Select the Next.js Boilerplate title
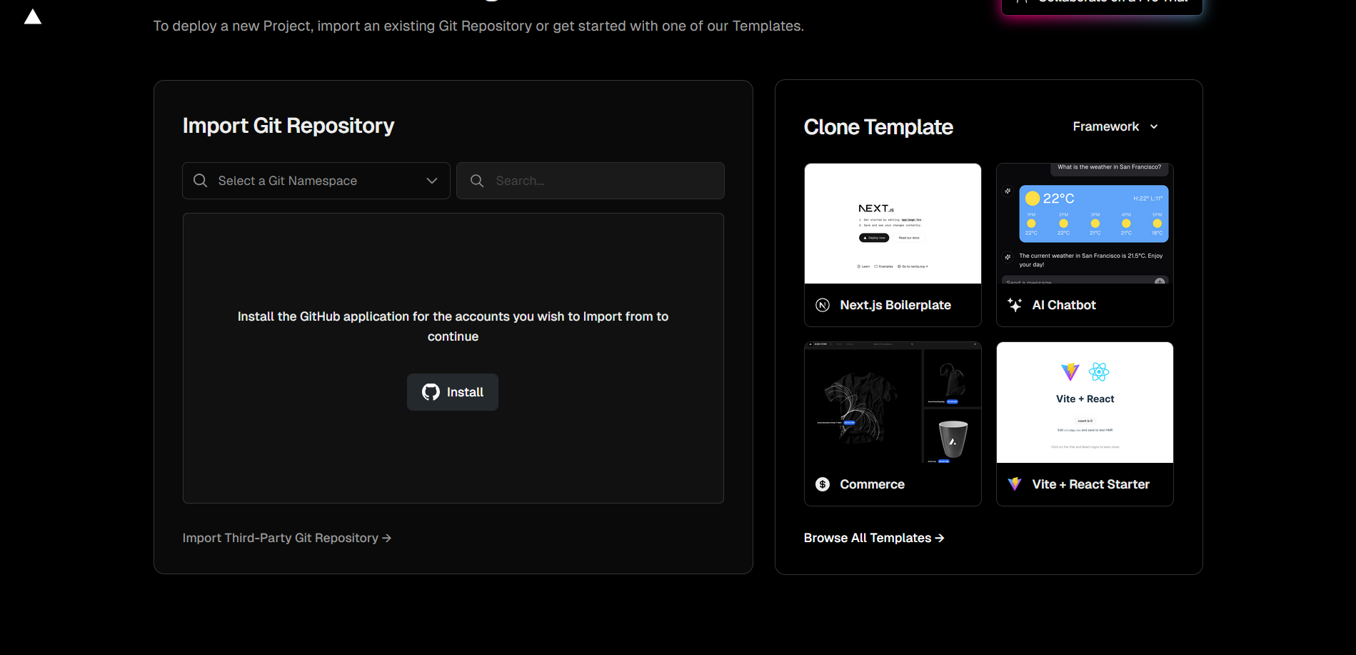1356x655 pixels. pyautogui.click(x=895, y=305)
